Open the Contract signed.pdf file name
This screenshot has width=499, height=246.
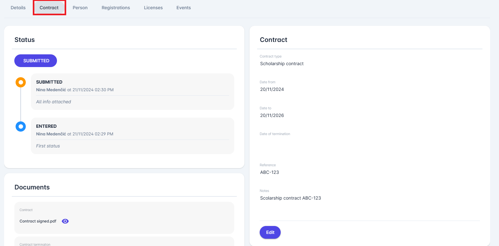point(38,221)
